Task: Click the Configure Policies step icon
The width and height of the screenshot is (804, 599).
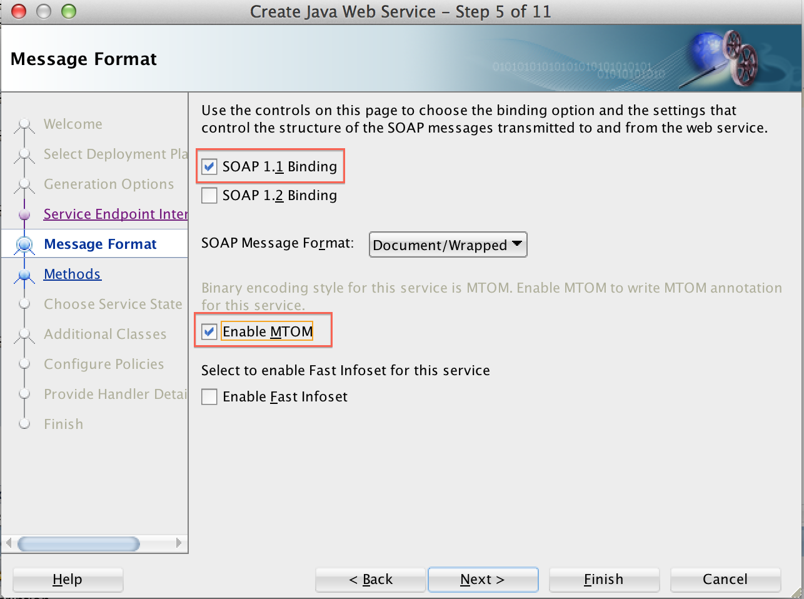Action: (x=24, y=364)
